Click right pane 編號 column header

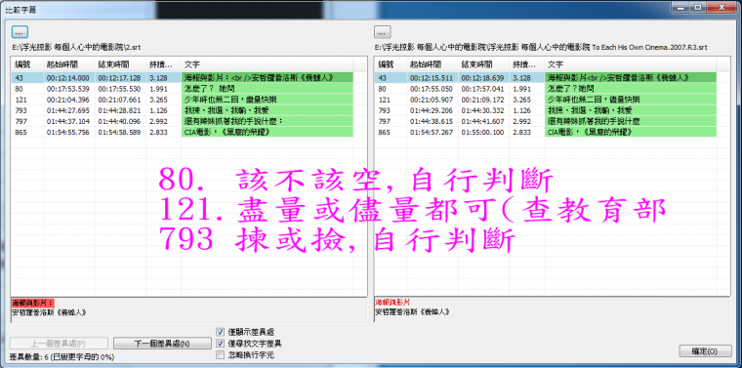(391, 64)
